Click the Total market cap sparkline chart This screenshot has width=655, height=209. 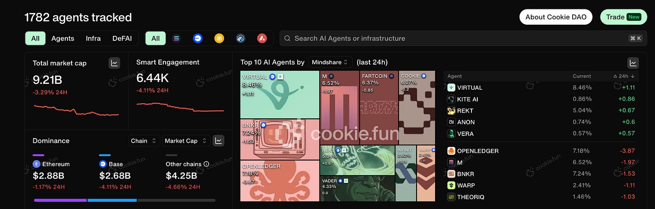pos(76,110)
